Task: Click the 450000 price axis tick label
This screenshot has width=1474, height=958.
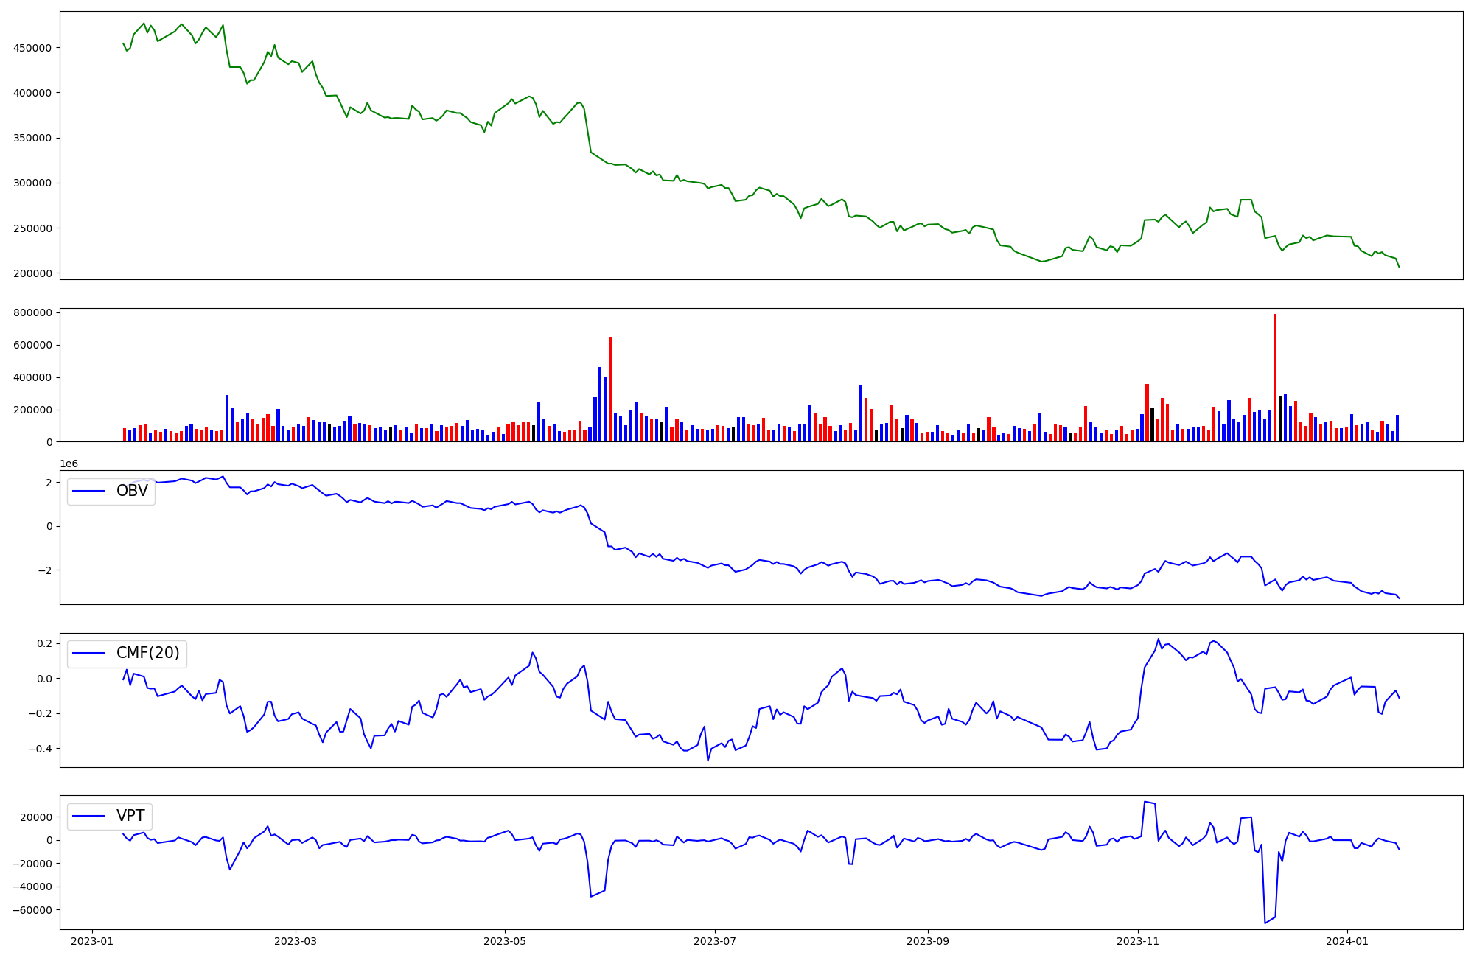Action: pos(32,48)
